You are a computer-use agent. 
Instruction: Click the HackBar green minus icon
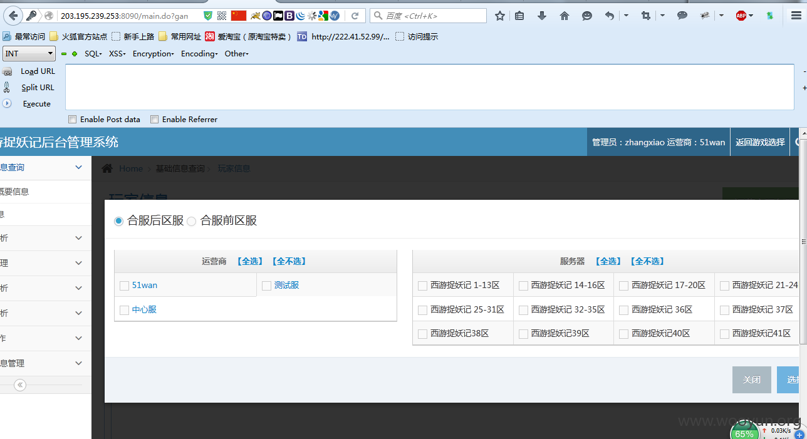tap(64, 54)
